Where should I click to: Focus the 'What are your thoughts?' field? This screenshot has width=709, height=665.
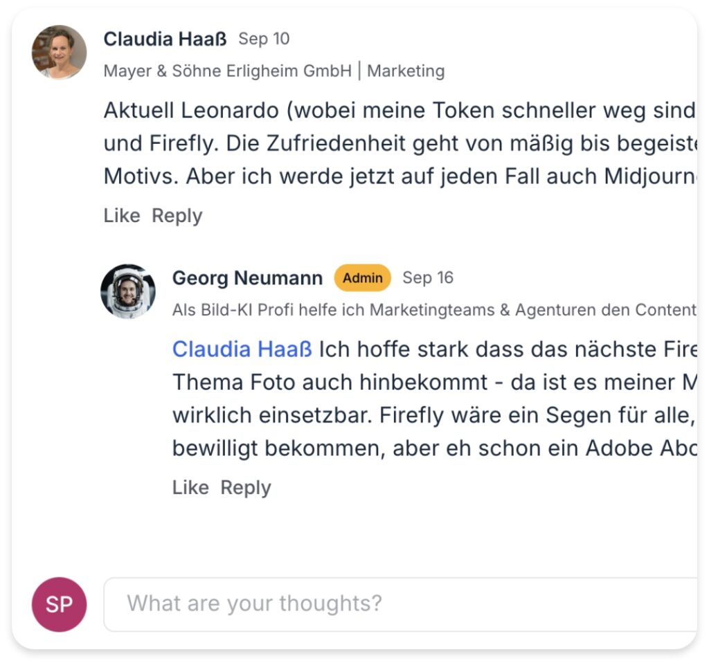pyautogui.click(x=400, y=604)
